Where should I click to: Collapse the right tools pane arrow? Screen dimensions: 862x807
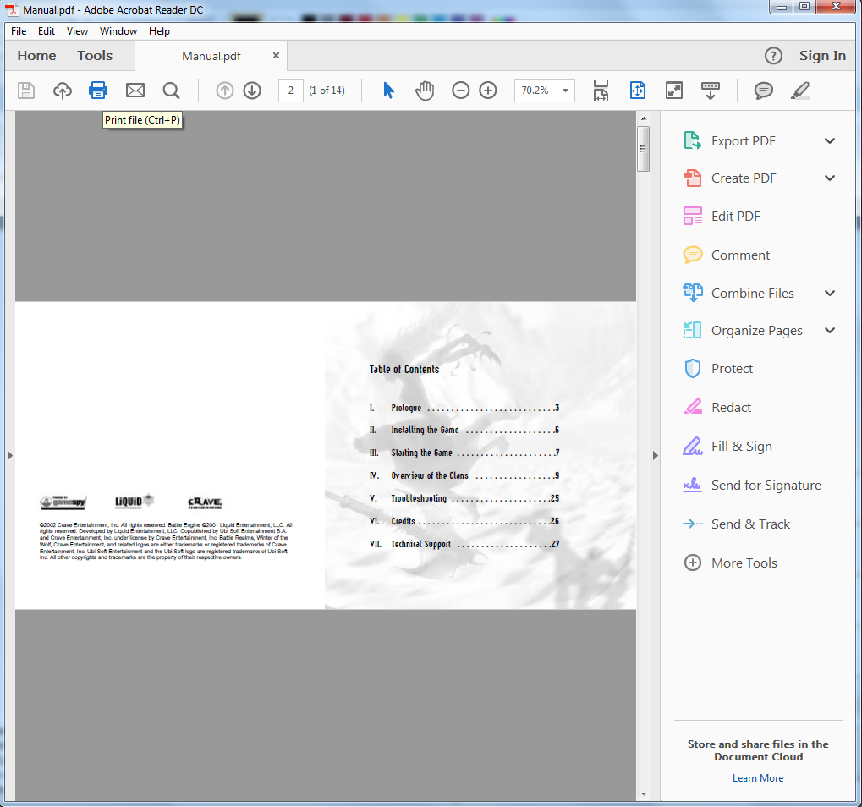(x=655, y=456)
